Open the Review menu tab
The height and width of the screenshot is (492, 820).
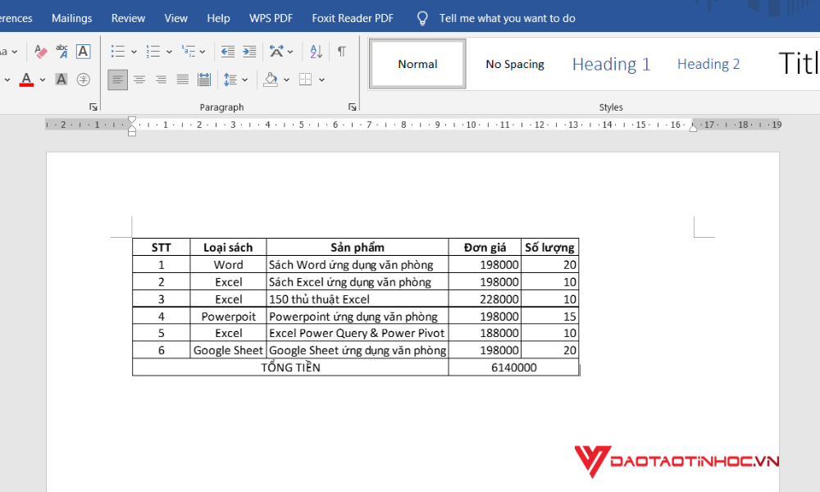[x=128, y=17]
